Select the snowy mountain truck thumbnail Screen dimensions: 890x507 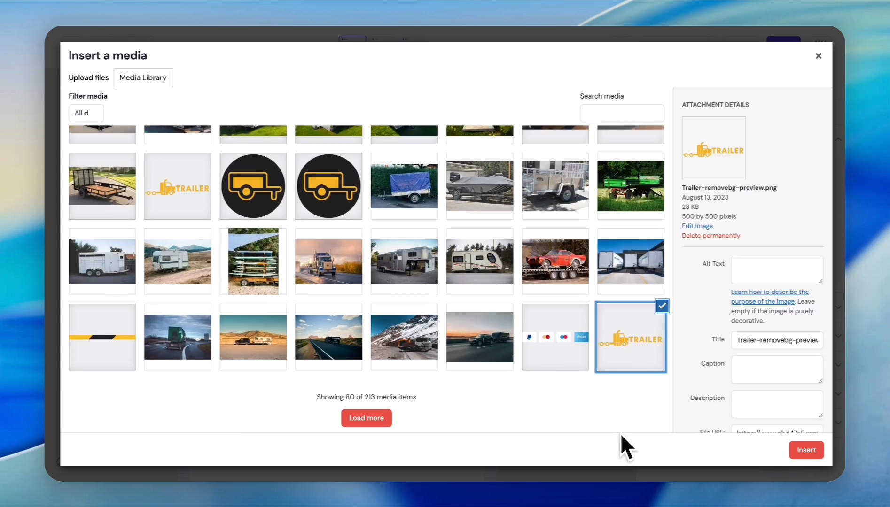pos(404,337)
